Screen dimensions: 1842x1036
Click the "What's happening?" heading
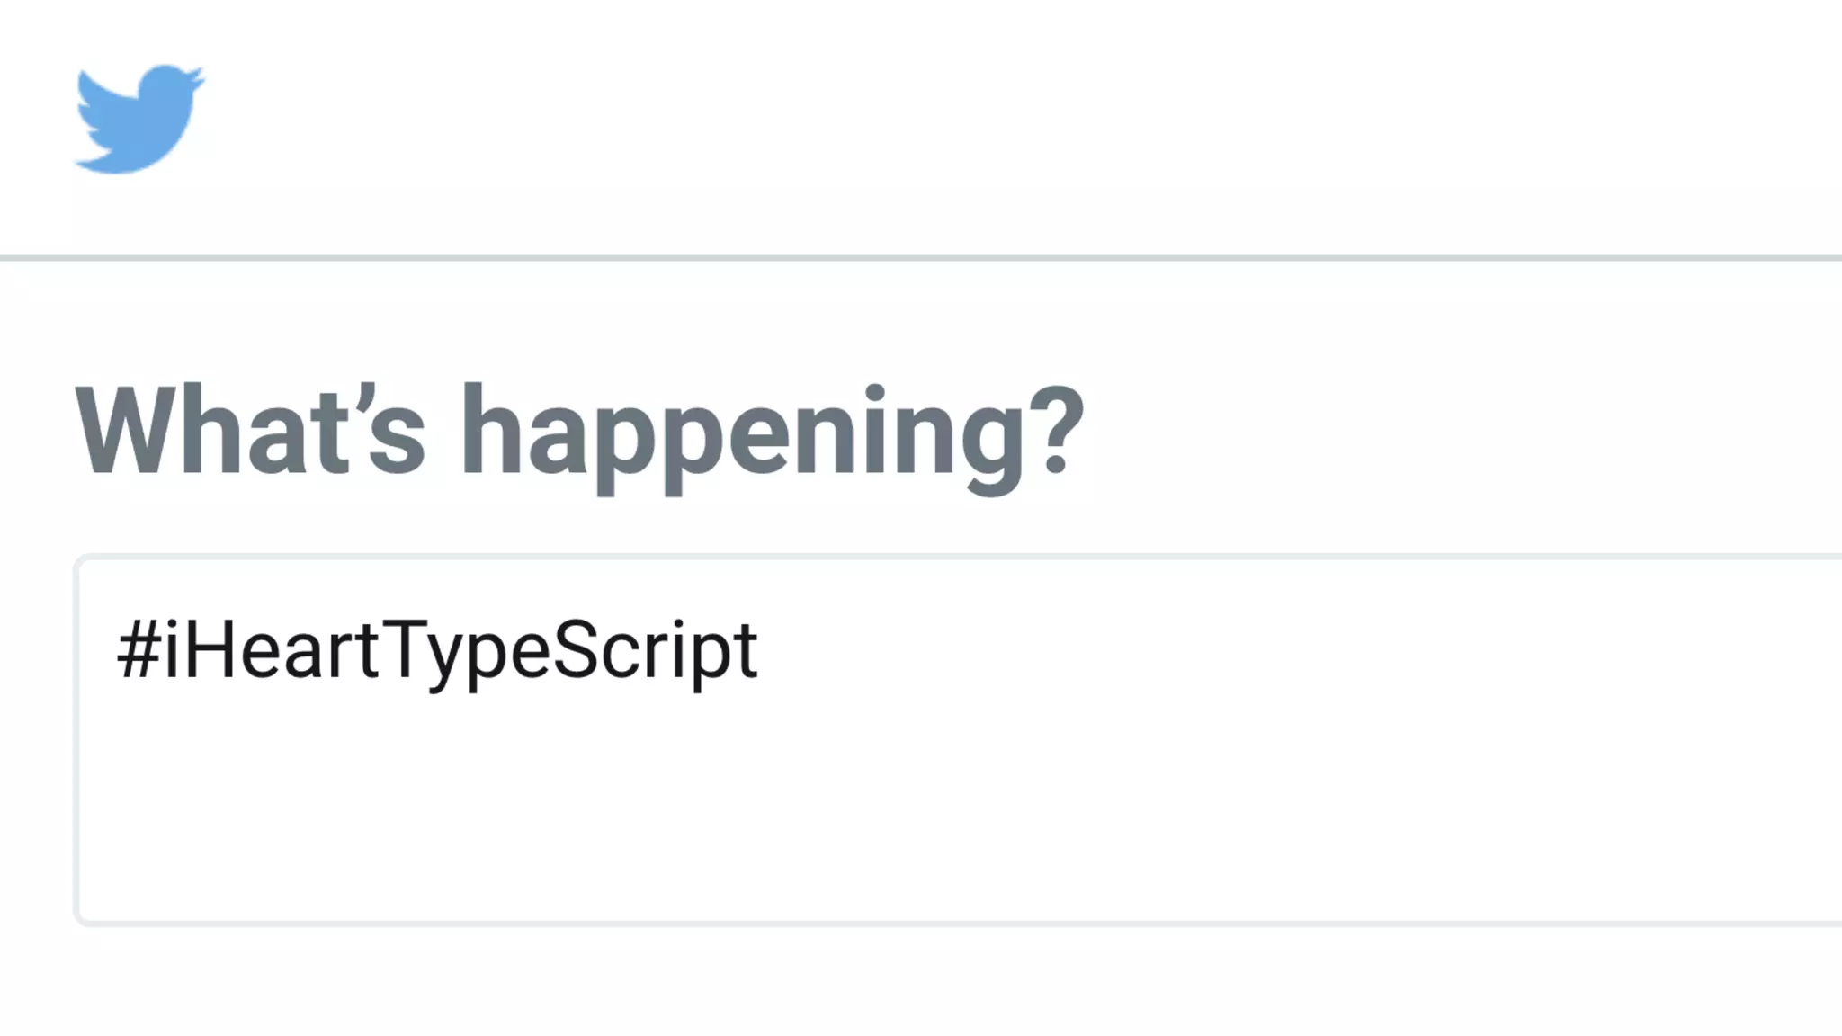(x=579, y=432)
